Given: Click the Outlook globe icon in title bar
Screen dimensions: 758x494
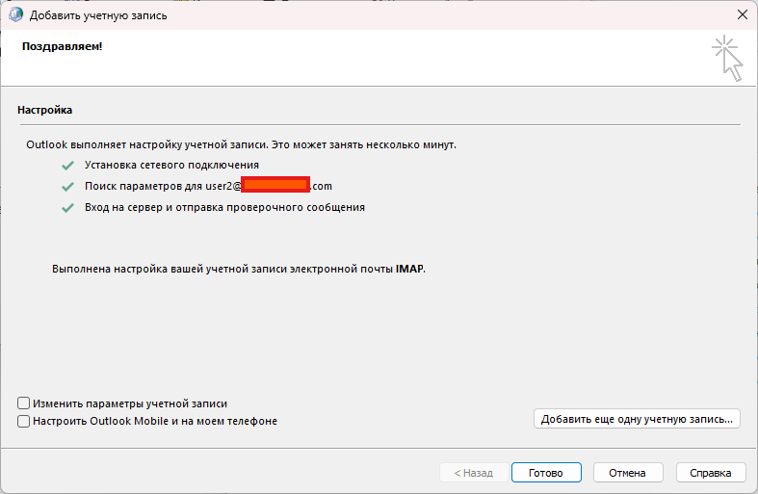Looking at the screenshot, I should click(x=15, y=14).
